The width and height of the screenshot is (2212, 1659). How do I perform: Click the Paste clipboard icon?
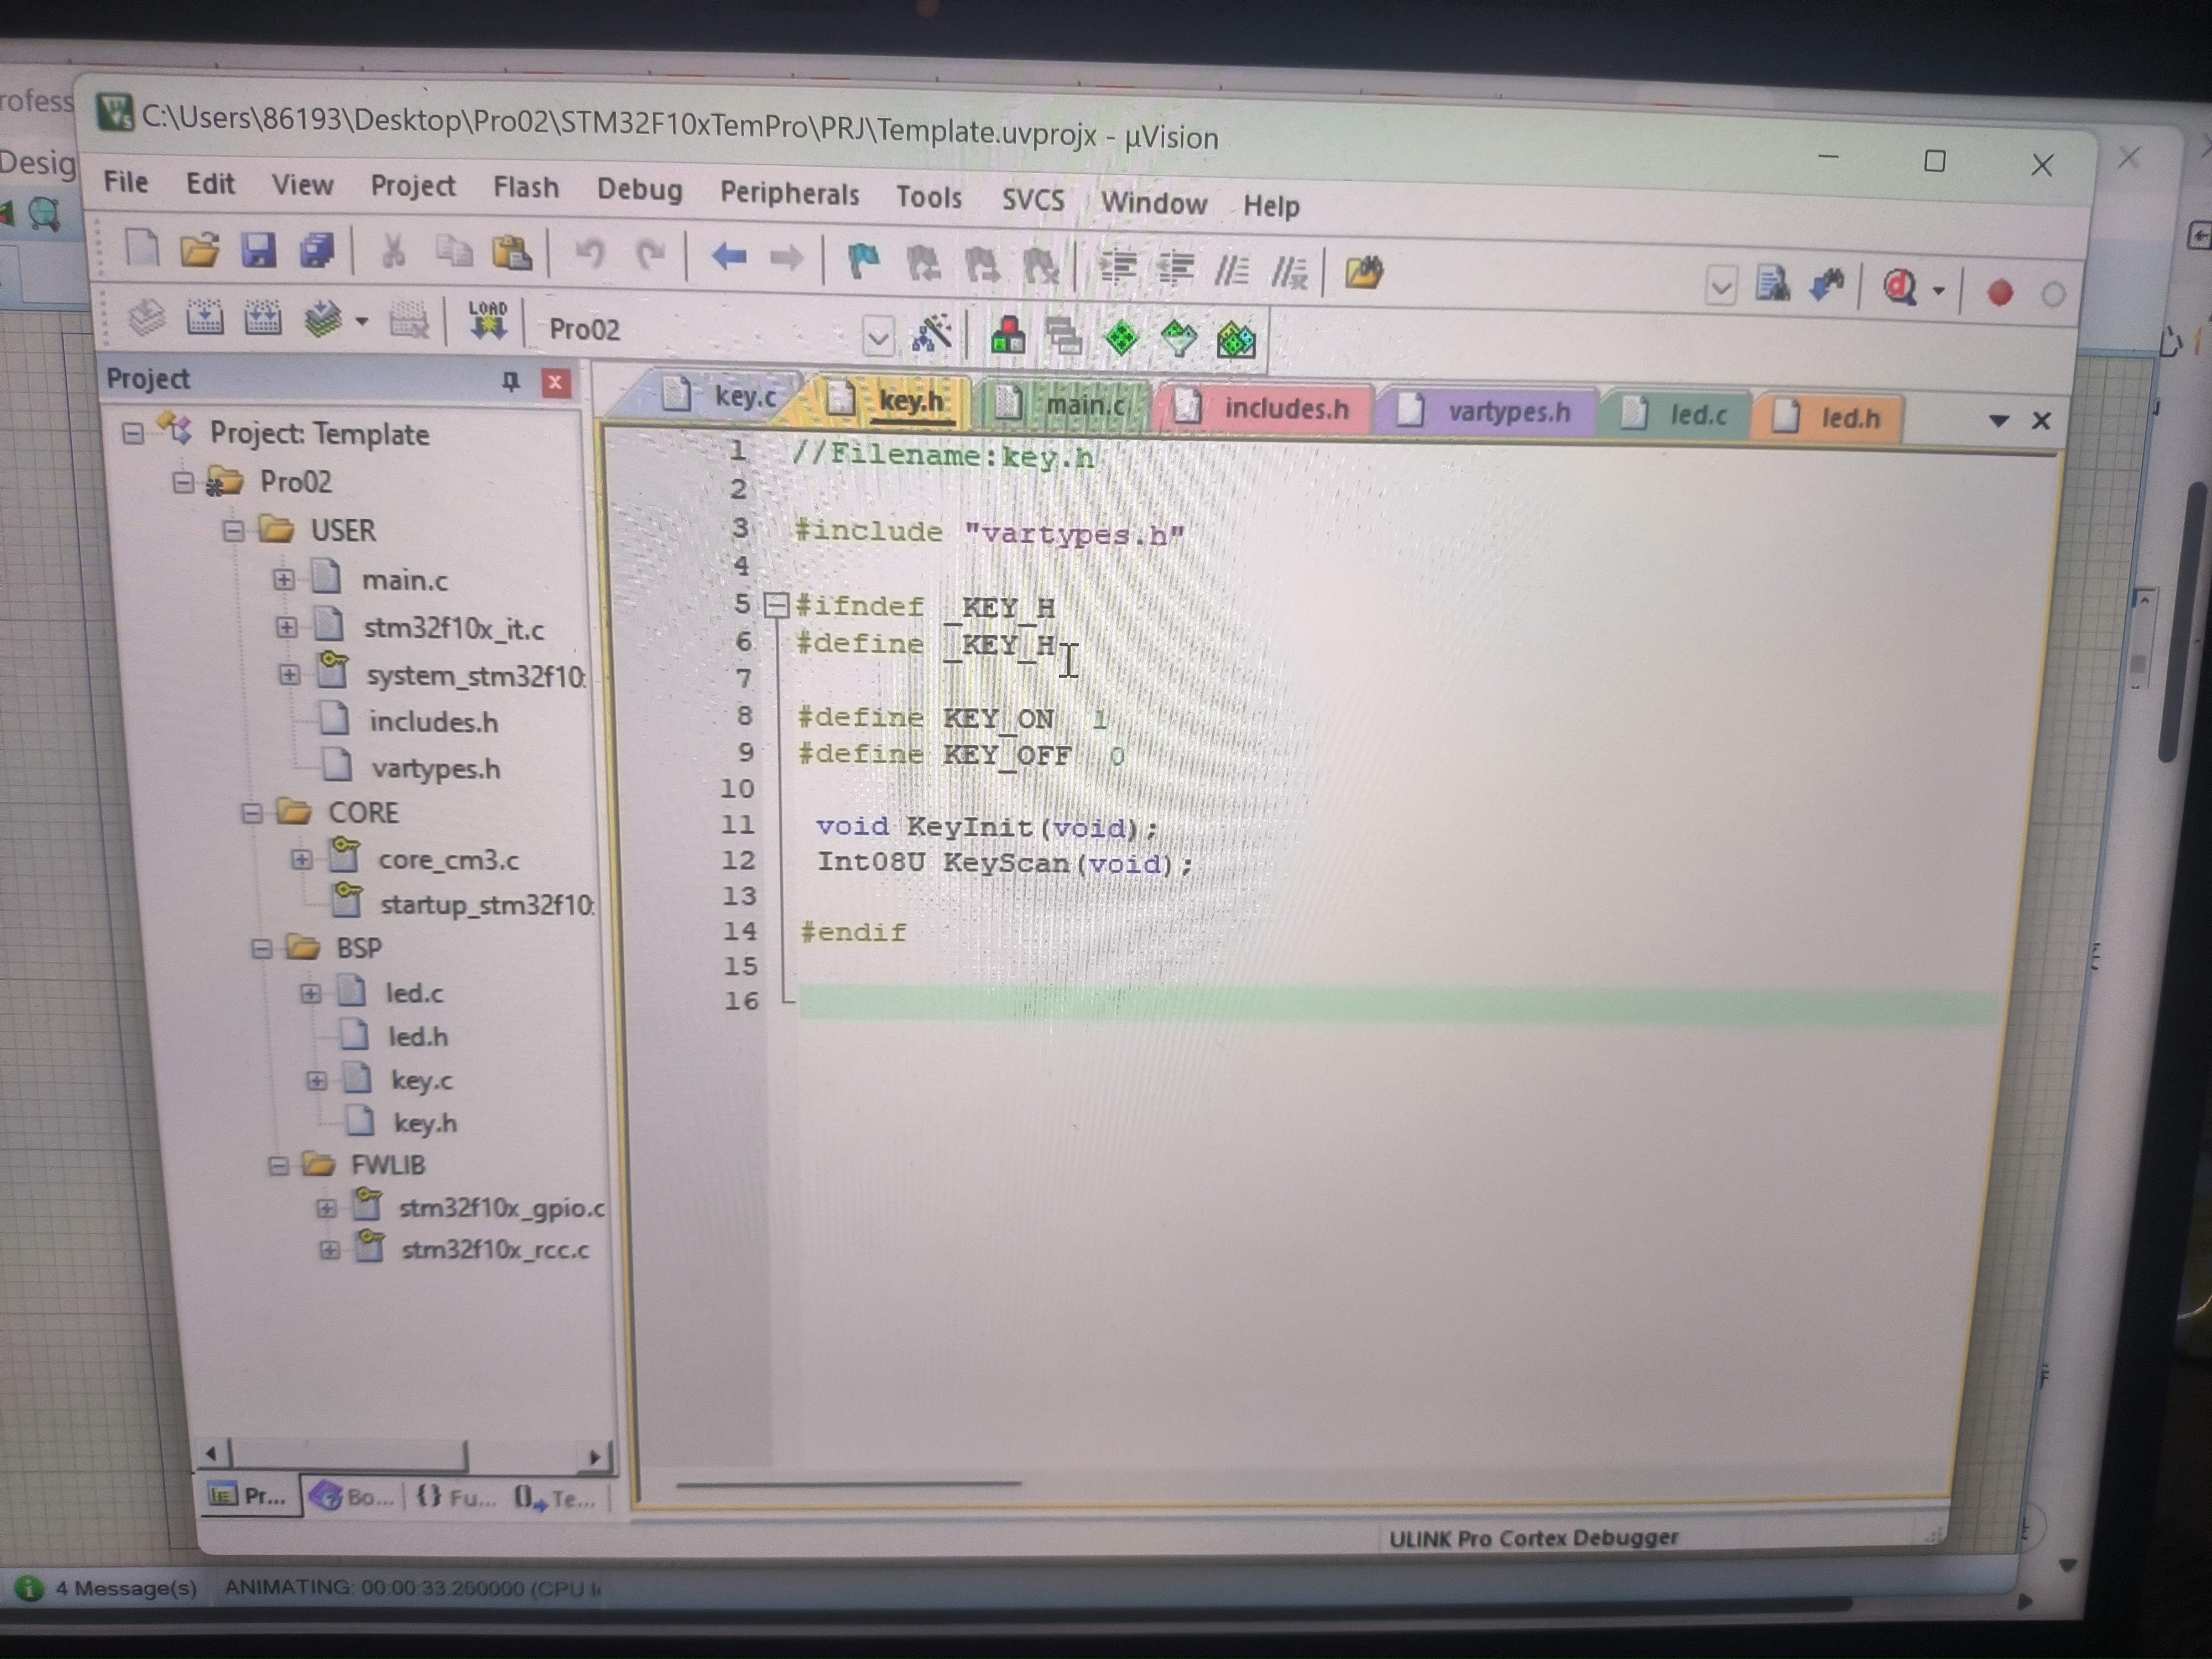coord(512,253)
